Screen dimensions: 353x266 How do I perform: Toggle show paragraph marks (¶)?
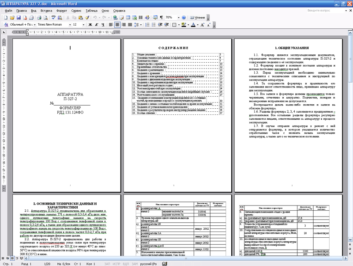[160, 17]
